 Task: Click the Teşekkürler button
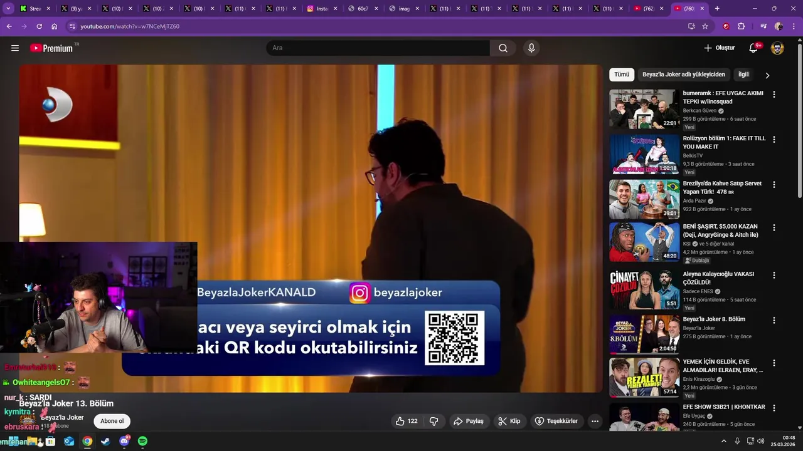(556, 421)
